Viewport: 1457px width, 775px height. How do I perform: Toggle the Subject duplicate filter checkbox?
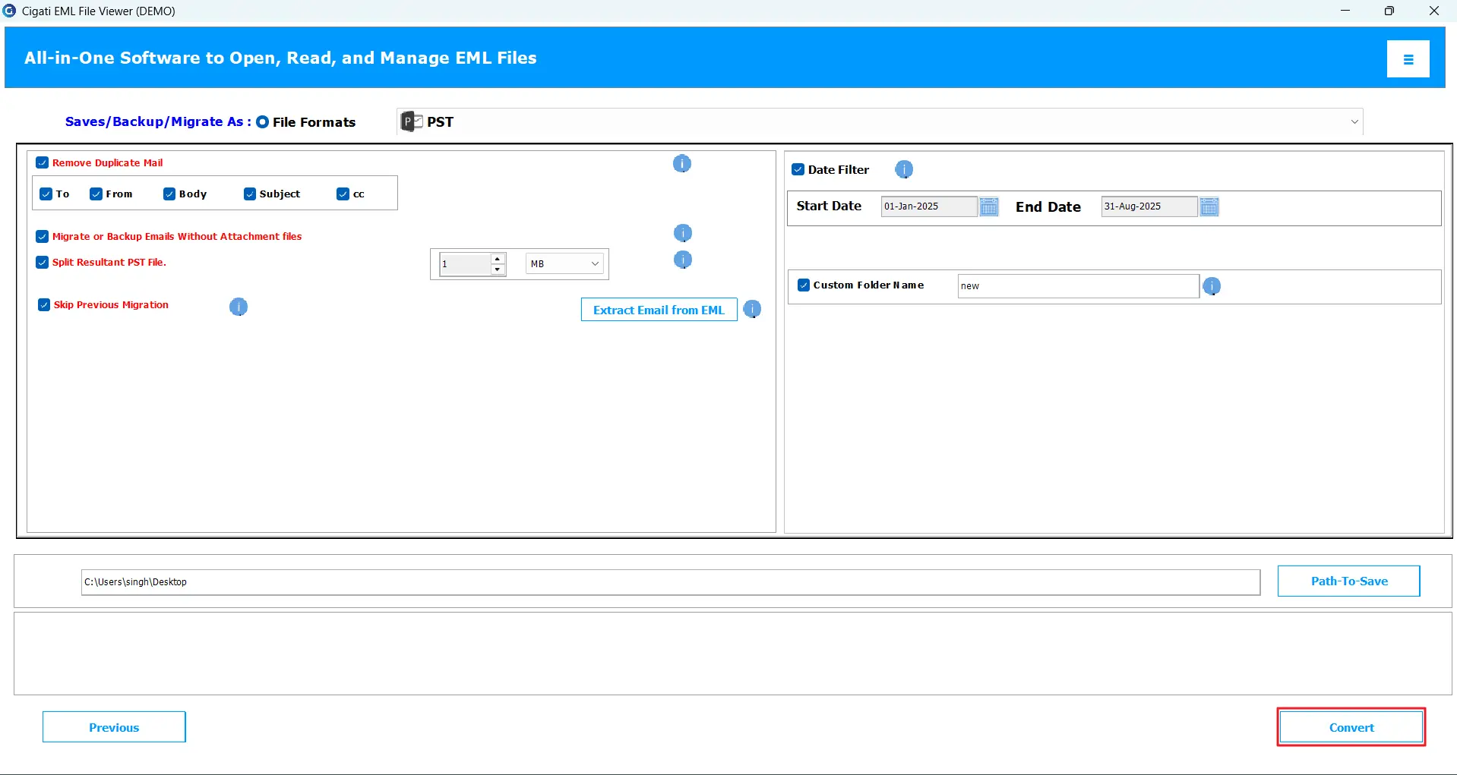[250, 194]
